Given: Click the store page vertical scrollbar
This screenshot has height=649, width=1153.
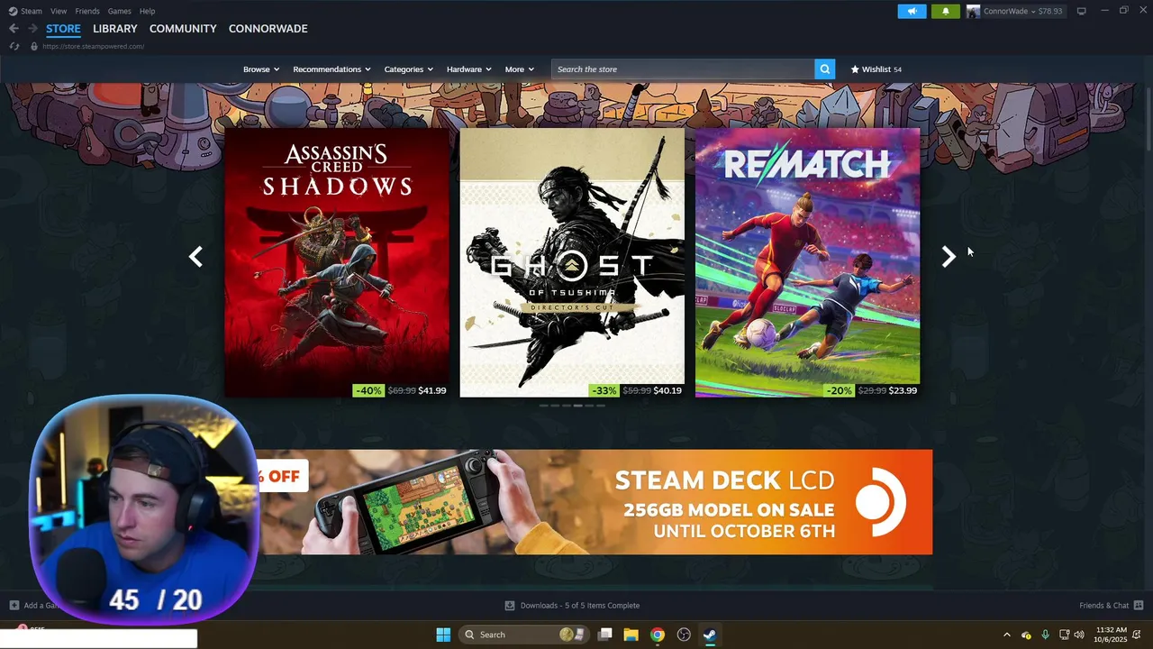Looking at the screenshot, I should (x=1147, y=117).
